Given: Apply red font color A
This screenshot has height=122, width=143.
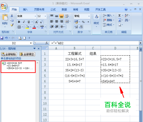Looking at the screenshot, I should 34,27.
